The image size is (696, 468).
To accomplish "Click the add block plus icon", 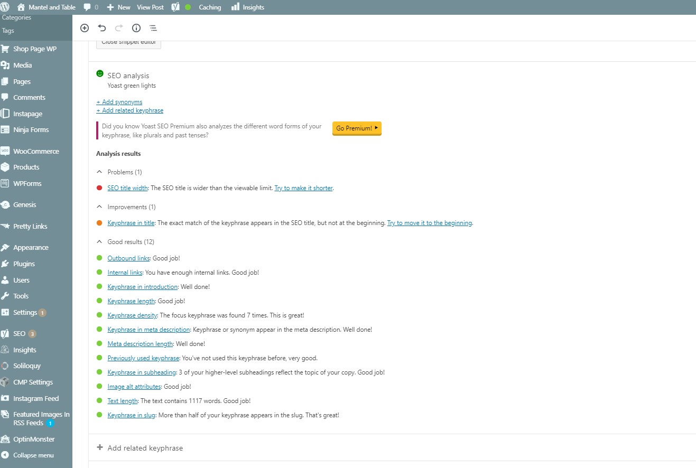I will pos(85,28).
